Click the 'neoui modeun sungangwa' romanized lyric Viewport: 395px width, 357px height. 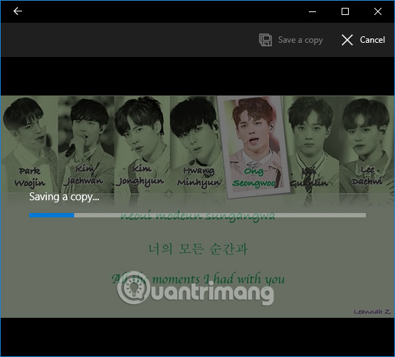[x=198, y=216]
